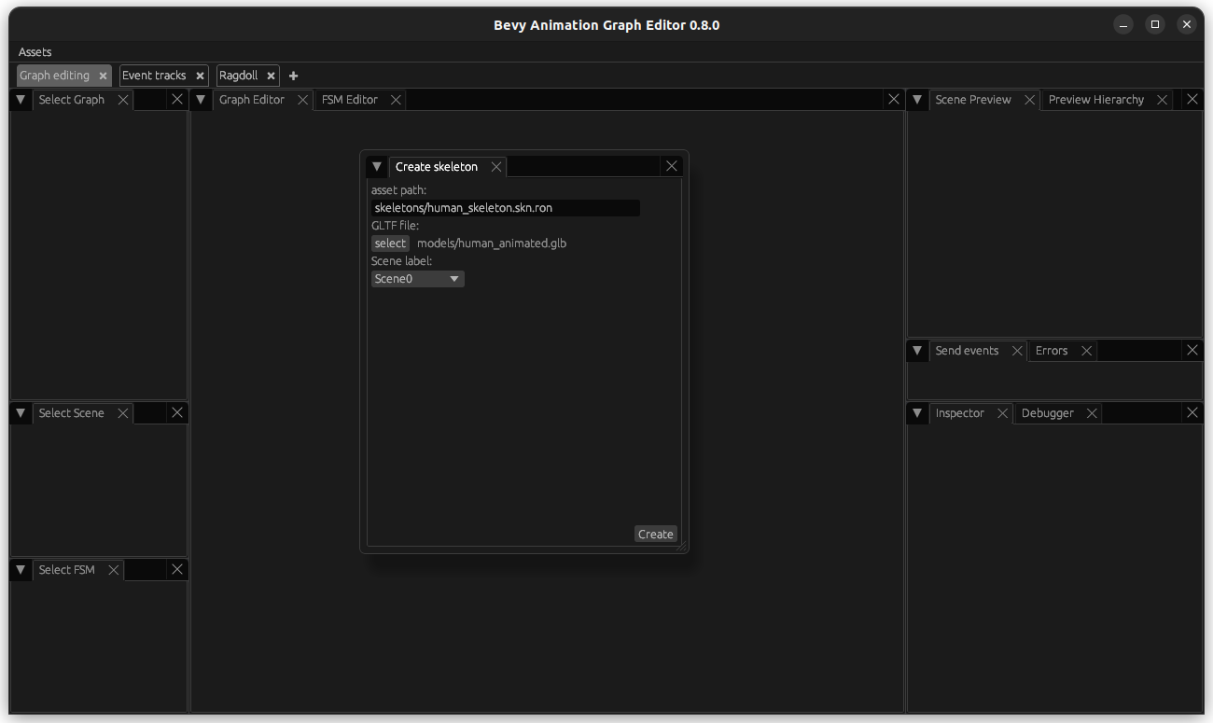The width and height of the screenshot is (1213, 723).
Task: Collapse the Select Scene panel disclosure triangle
Action: [x=20, y=412]
